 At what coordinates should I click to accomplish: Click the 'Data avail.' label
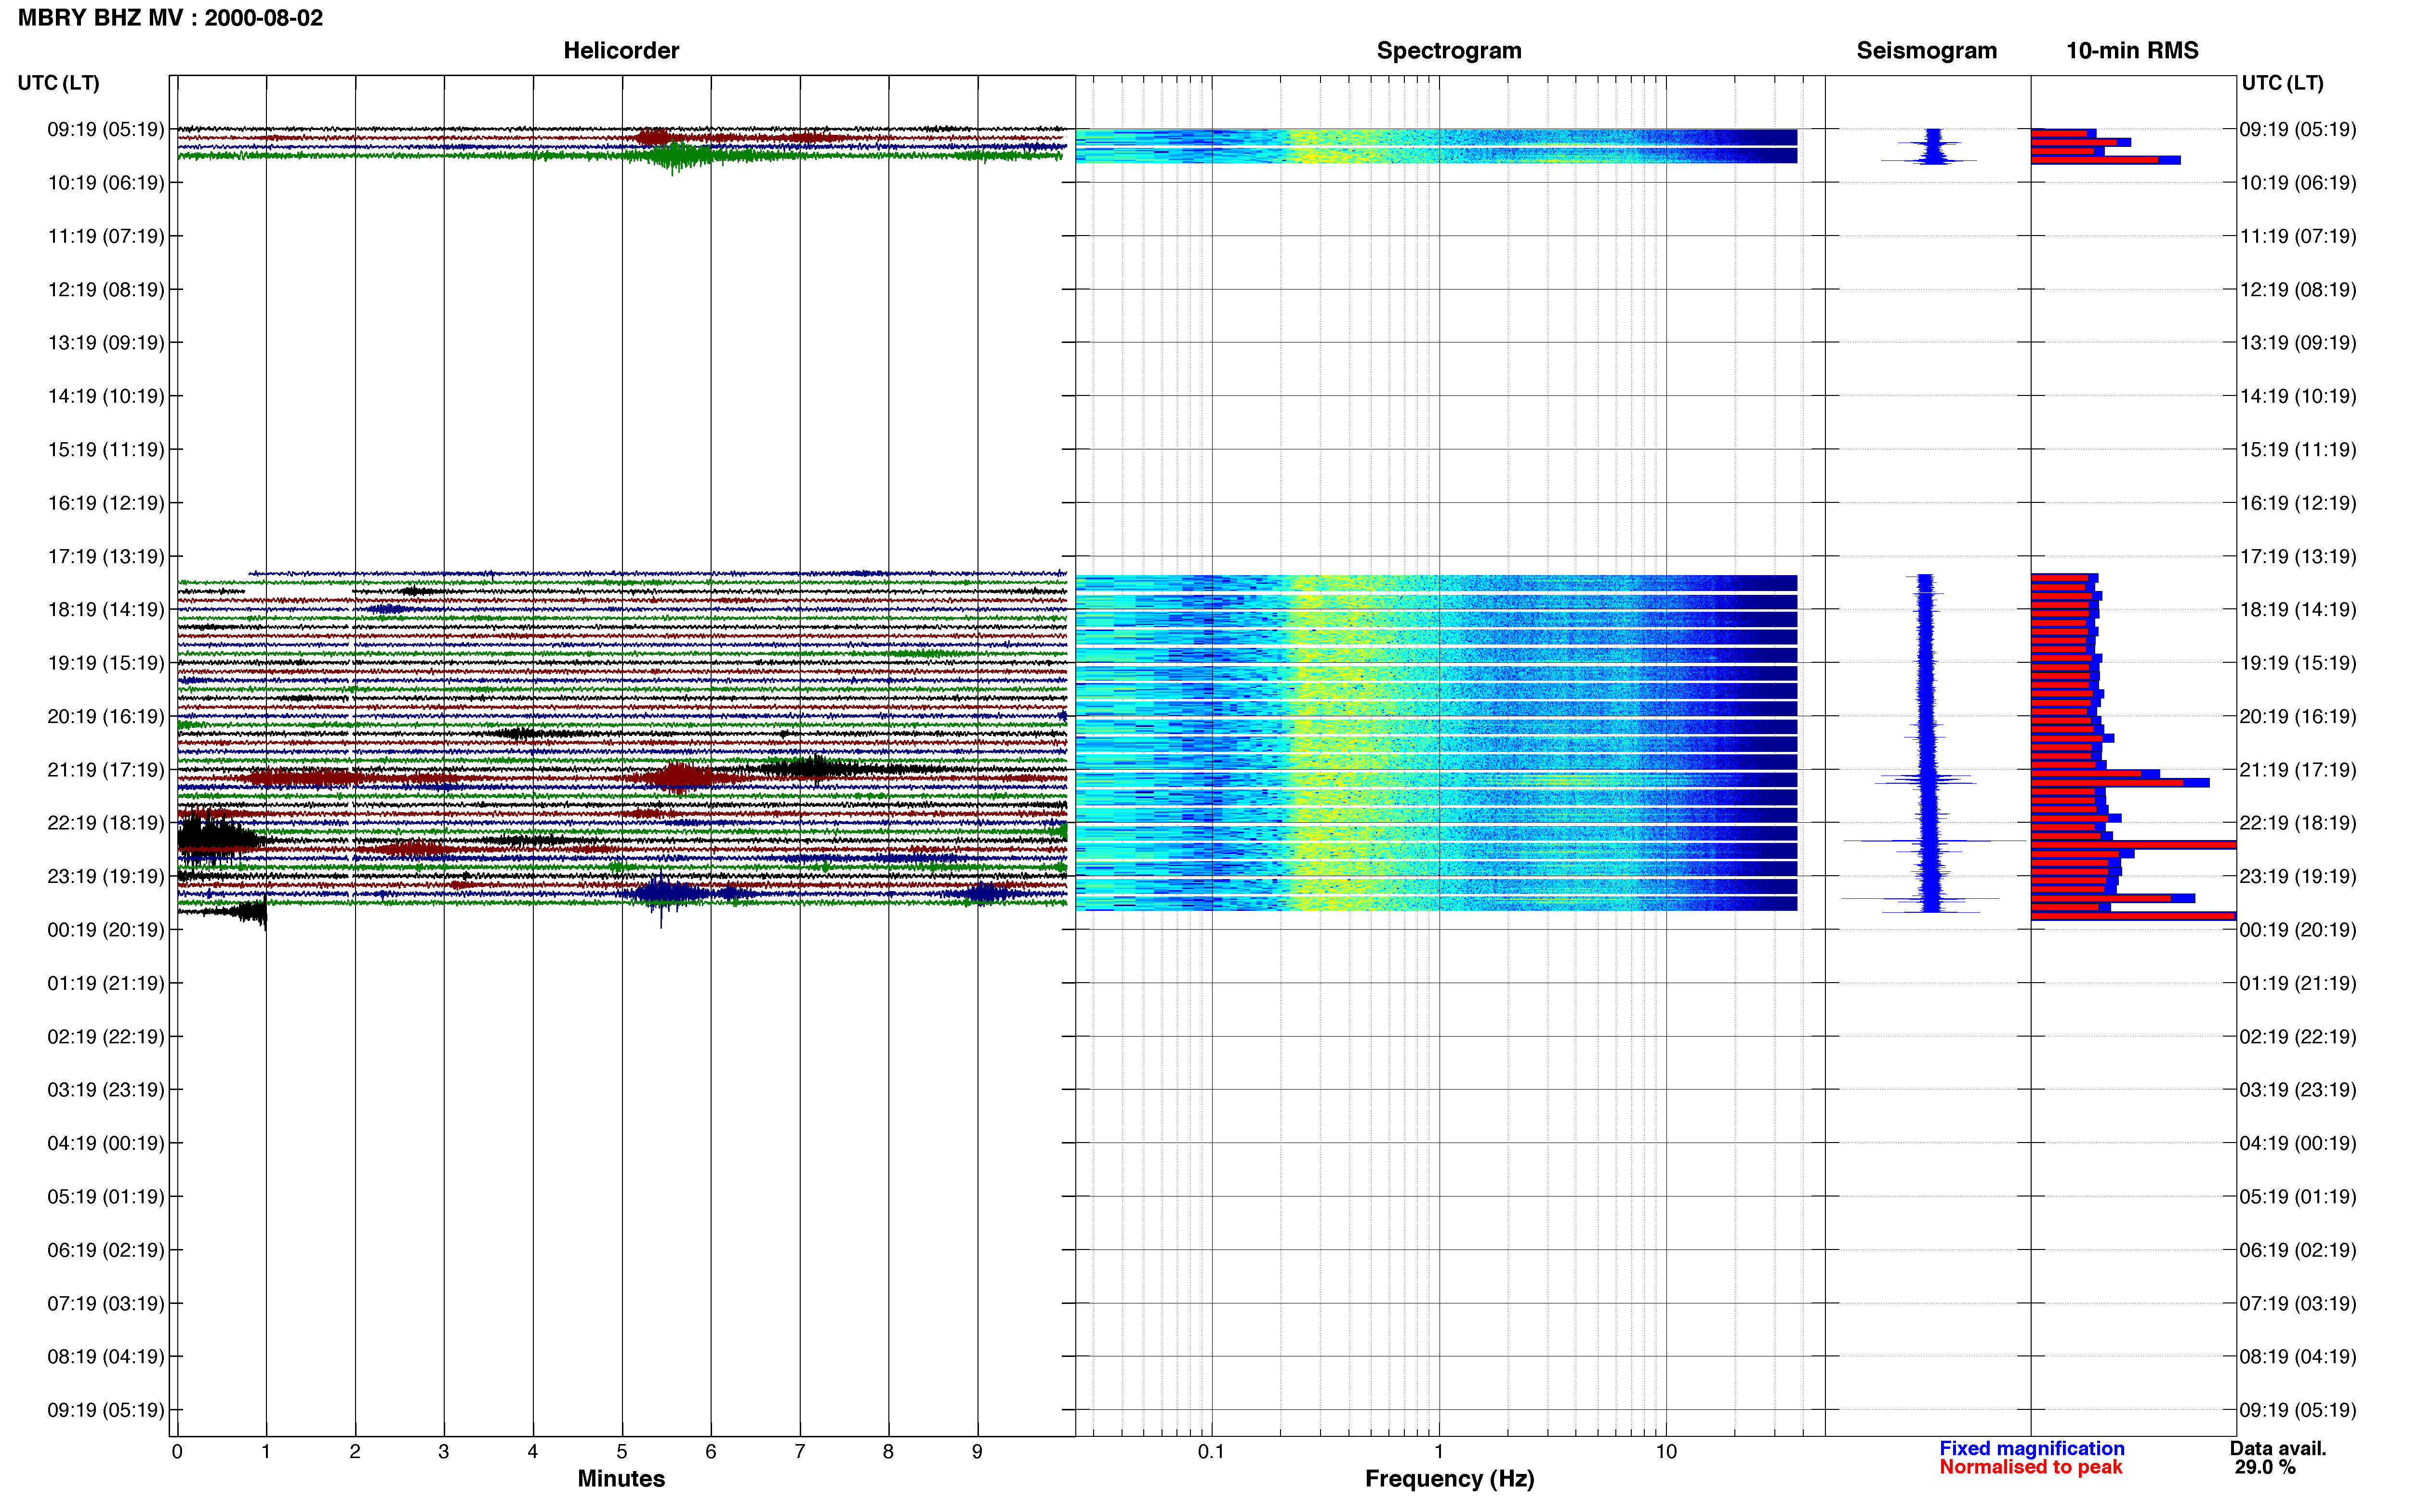(x=2278, y=1448)
